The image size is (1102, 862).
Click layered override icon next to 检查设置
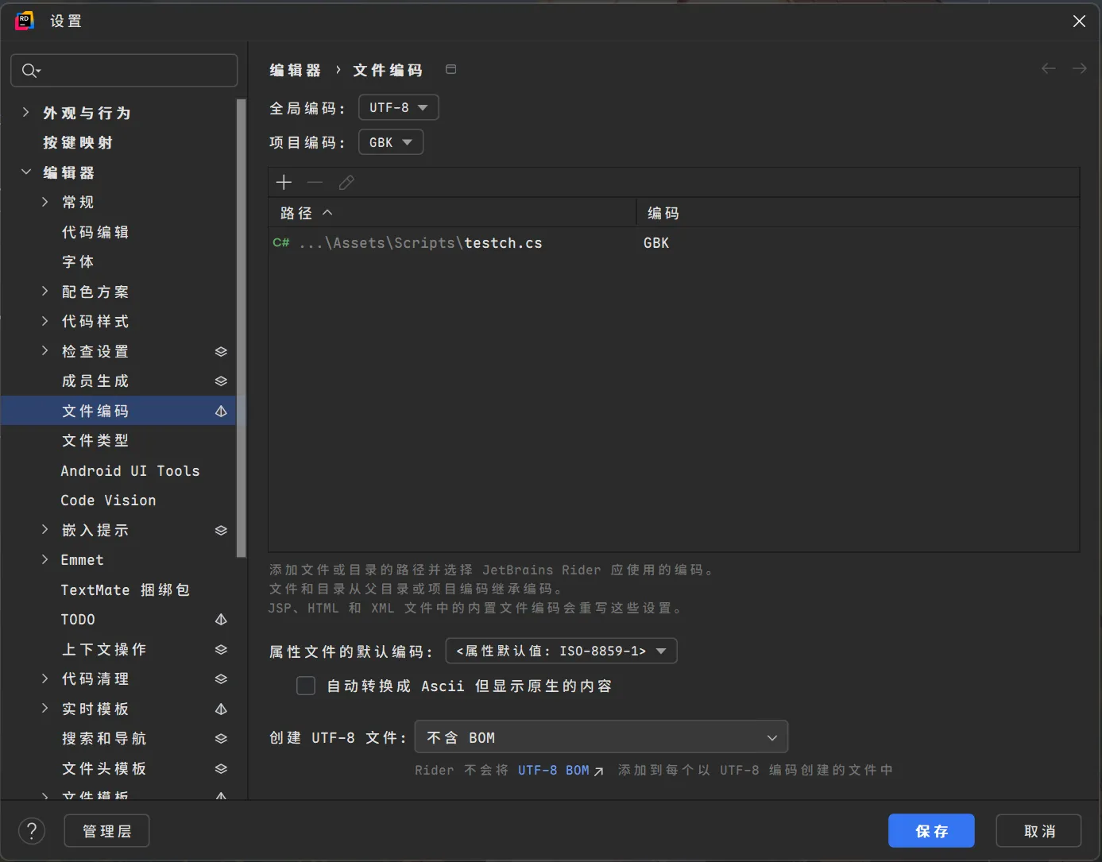(221, 351)
